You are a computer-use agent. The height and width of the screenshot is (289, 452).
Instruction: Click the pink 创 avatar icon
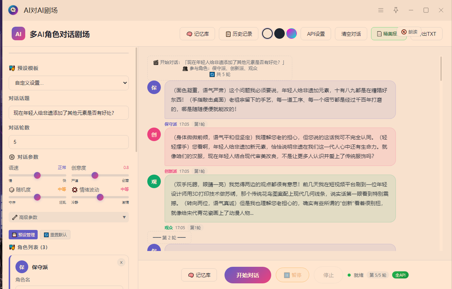tap(154, 134)
